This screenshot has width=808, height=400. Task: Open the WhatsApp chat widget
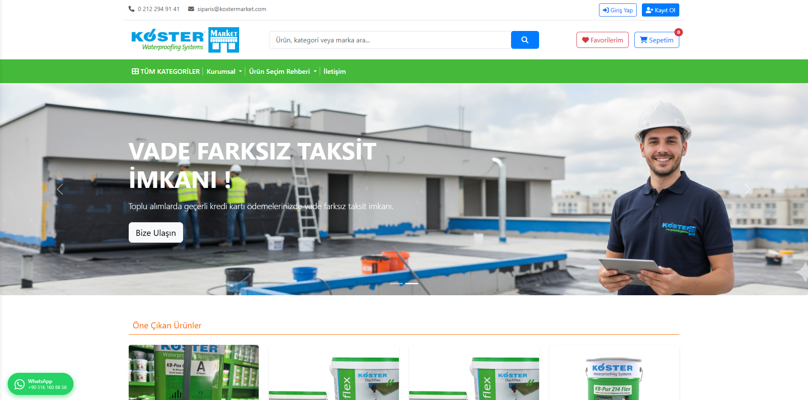[x=40, y=384]
